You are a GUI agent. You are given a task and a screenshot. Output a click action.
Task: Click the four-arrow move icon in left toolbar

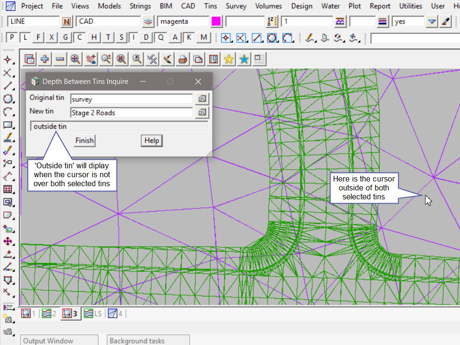pos(8,241)
